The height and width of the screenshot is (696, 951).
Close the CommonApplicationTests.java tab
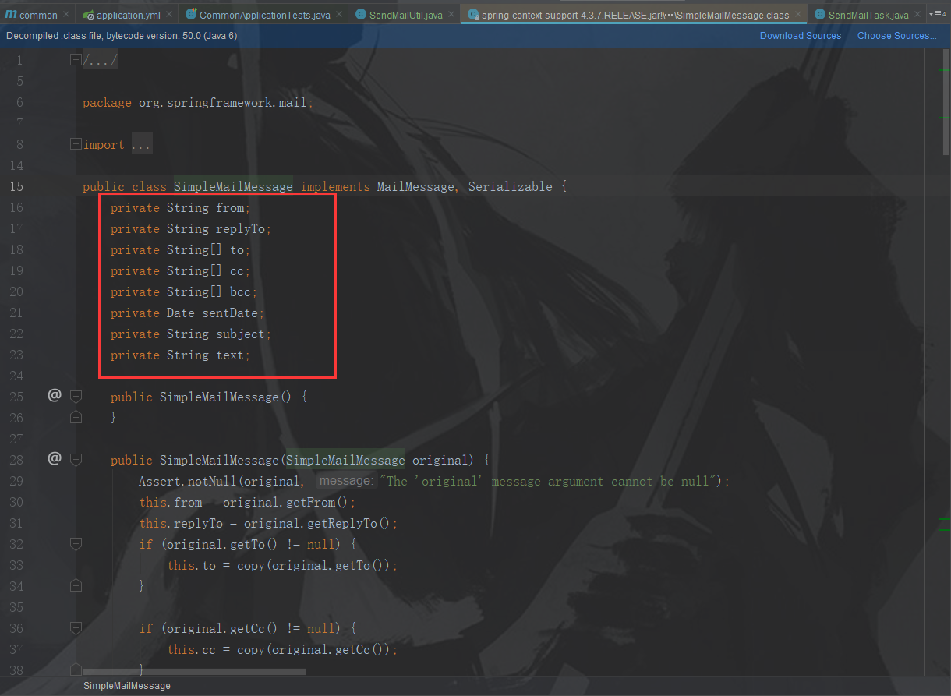click(x=338, y=15)
